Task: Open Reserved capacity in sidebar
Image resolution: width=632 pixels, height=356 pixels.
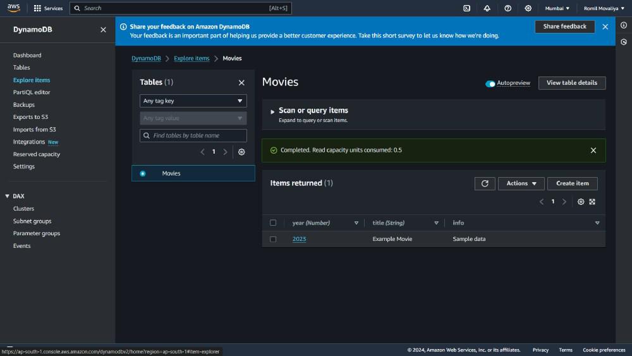Action: tap(36, 154)
